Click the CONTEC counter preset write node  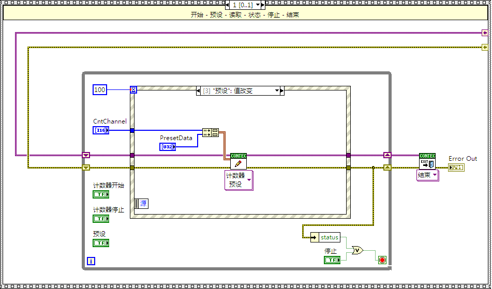point(238,161)
